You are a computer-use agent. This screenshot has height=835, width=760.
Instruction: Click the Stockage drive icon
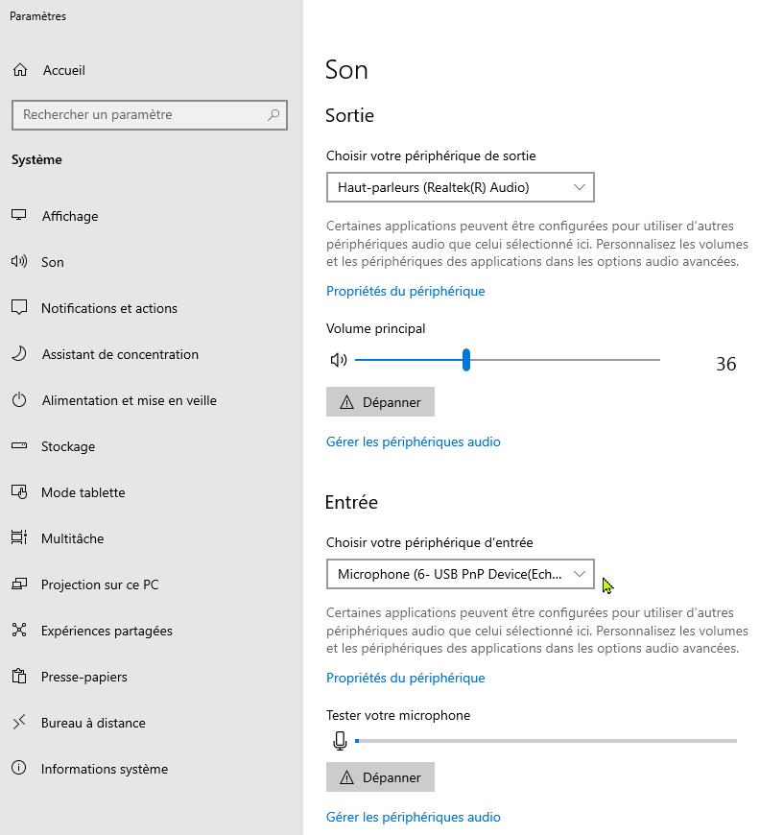tap(19, 446)
